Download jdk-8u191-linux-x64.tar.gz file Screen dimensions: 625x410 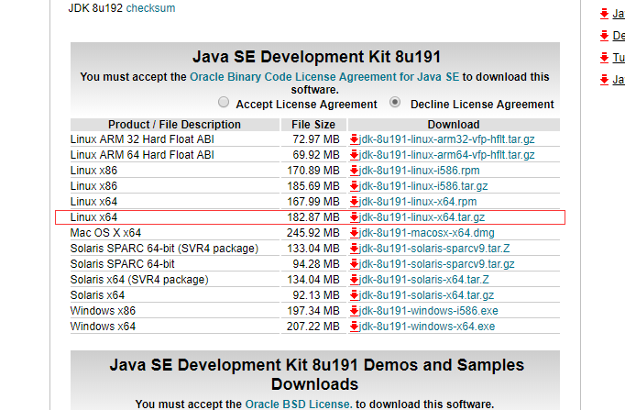pos(422,217)
